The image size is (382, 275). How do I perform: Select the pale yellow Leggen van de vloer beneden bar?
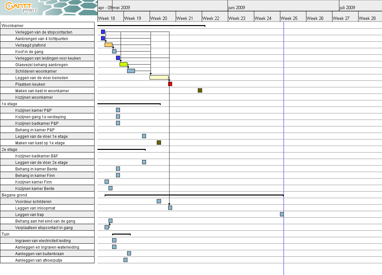[x=159, y=78]
